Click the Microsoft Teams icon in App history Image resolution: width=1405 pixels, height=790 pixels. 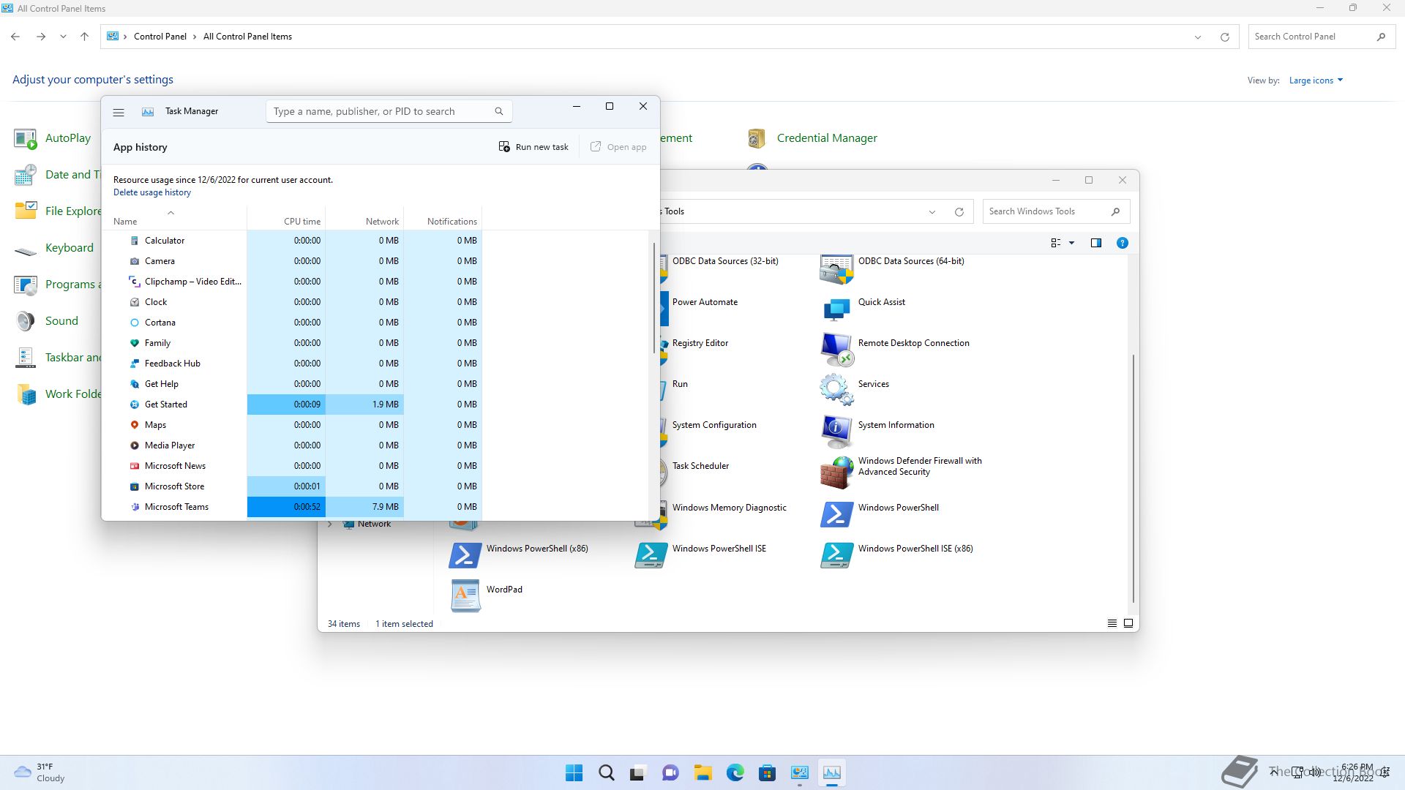[135, 507]
